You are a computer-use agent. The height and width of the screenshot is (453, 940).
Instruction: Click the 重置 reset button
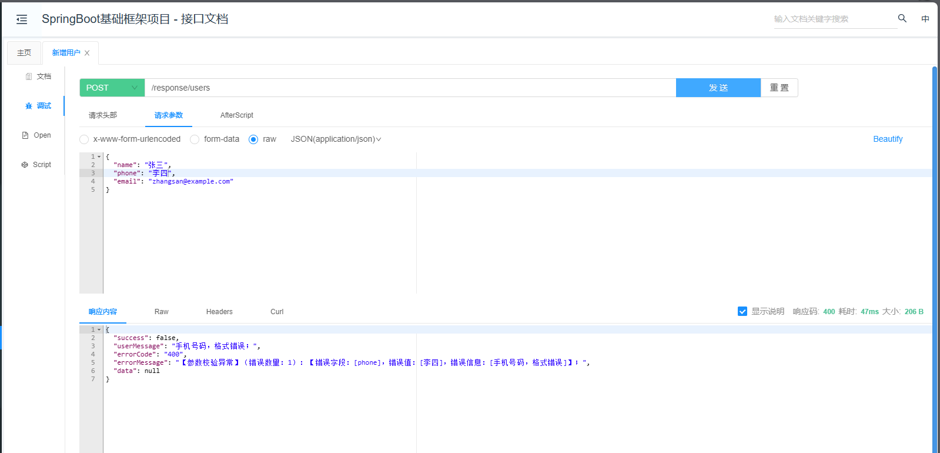[780, 88]
